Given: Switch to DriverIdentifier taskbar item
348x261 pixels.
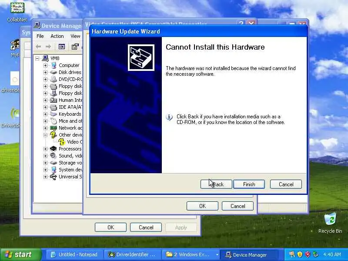Looking at the screenshot, I should click(132, 254).
